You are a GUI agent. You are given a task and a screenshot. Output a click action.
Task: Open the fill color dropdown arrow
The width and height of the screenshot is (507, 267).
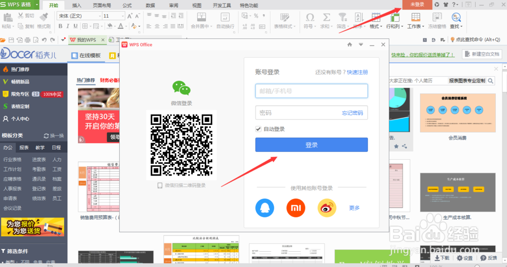pyautogui.click(x=115, y=26)
